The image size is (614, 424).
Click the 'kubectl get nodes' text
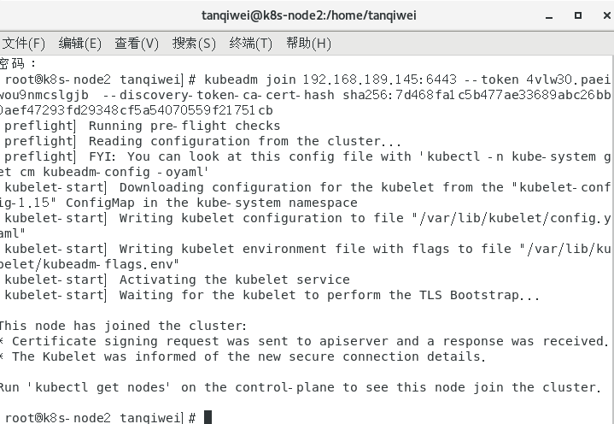pyautogui.click(x=99, y=387)
